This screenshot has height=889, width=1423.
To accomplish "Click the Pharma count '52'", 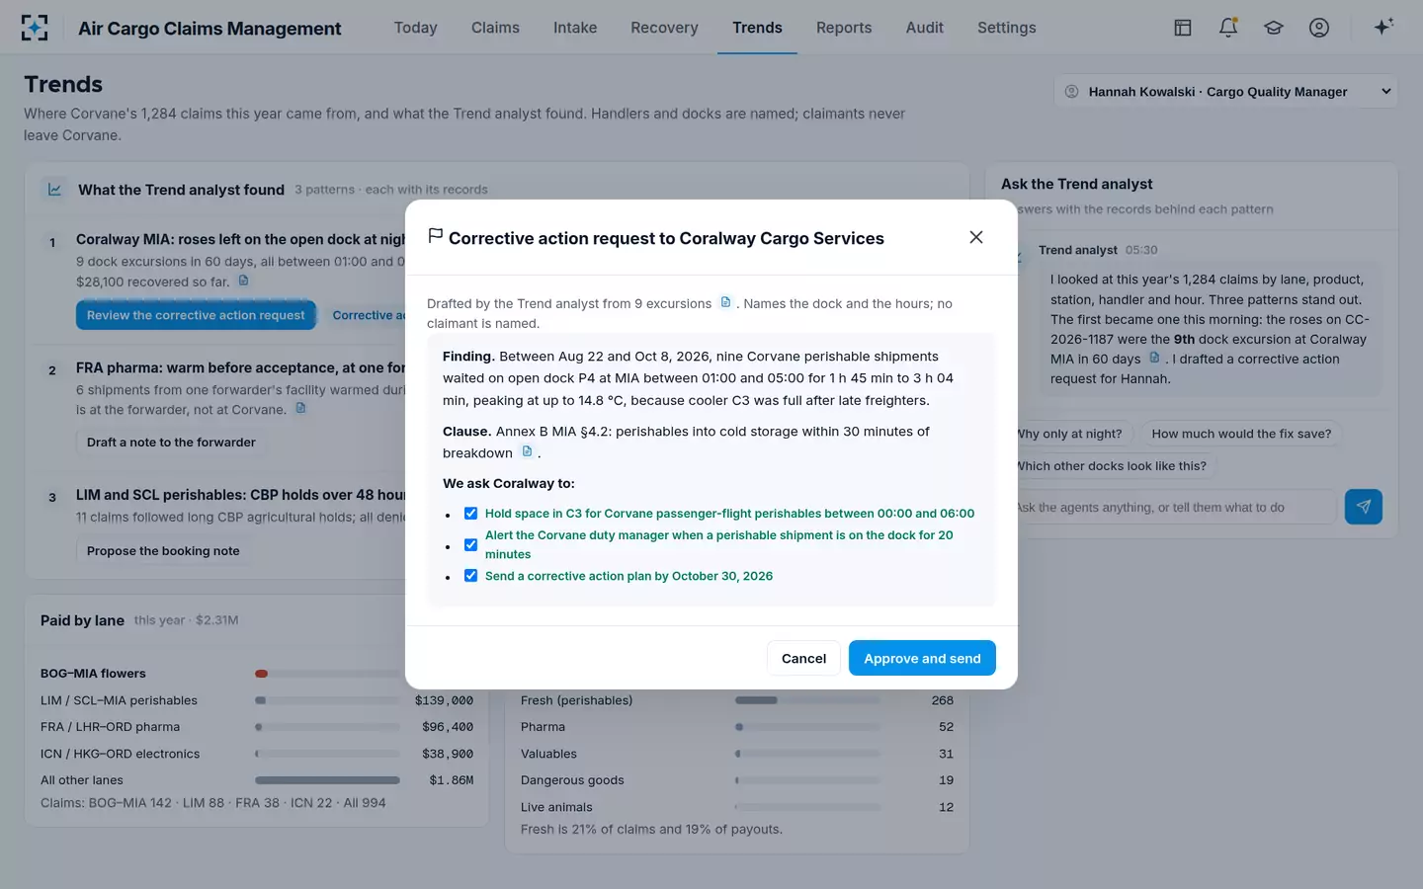I will [x=946, y=727].
